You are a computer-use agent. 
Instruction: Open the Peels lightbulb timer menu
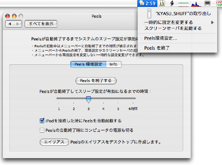147,3
